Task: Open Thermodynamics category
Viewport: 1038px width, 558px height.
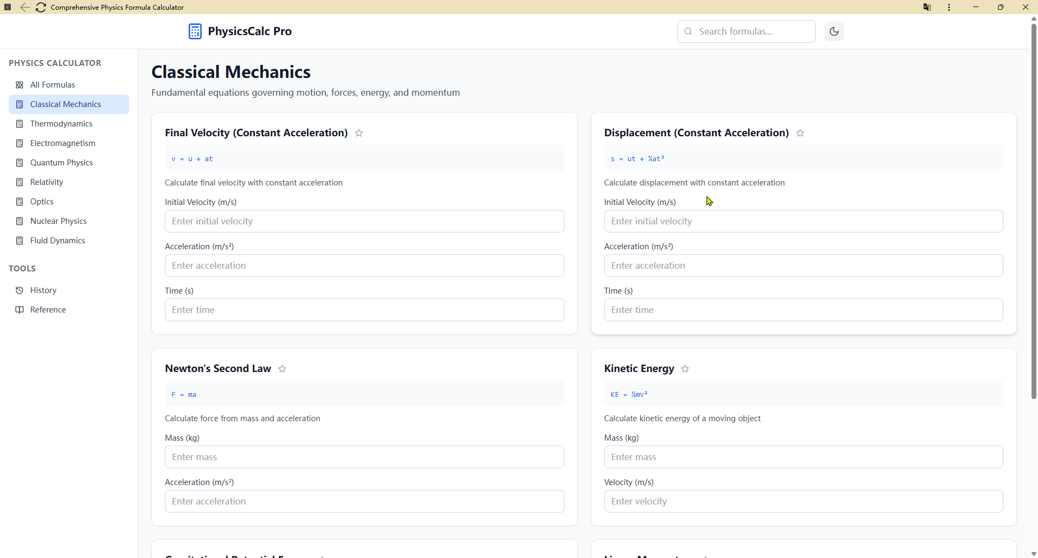Action: (69, 124)
